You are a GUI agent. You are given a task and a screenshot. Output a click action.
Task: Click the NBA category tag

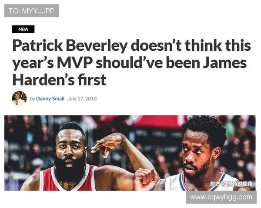click(23, 29)
